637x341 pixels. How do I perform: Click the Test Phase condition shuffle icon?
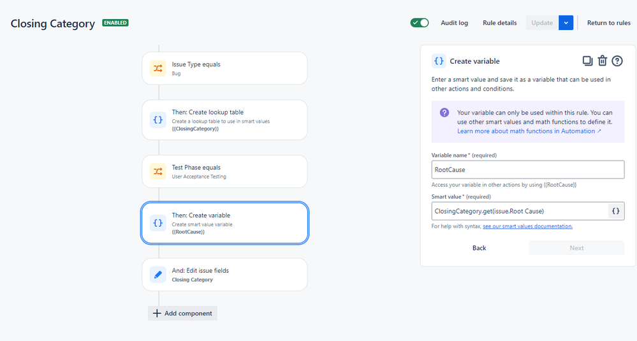[x=158, y=171]
